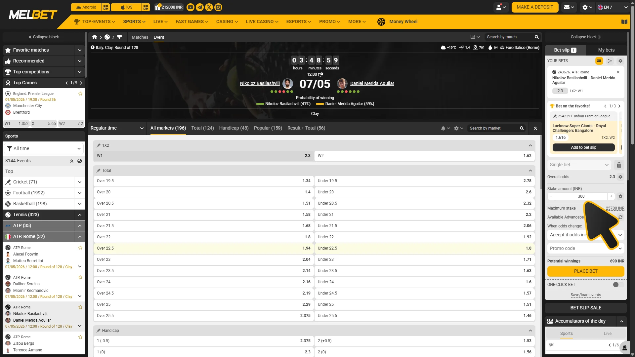Viewport: 635px width, 357px height.
Task: Select Under 22.5 at 1.8
Action: pyautogui.click(x=425, y=248)
